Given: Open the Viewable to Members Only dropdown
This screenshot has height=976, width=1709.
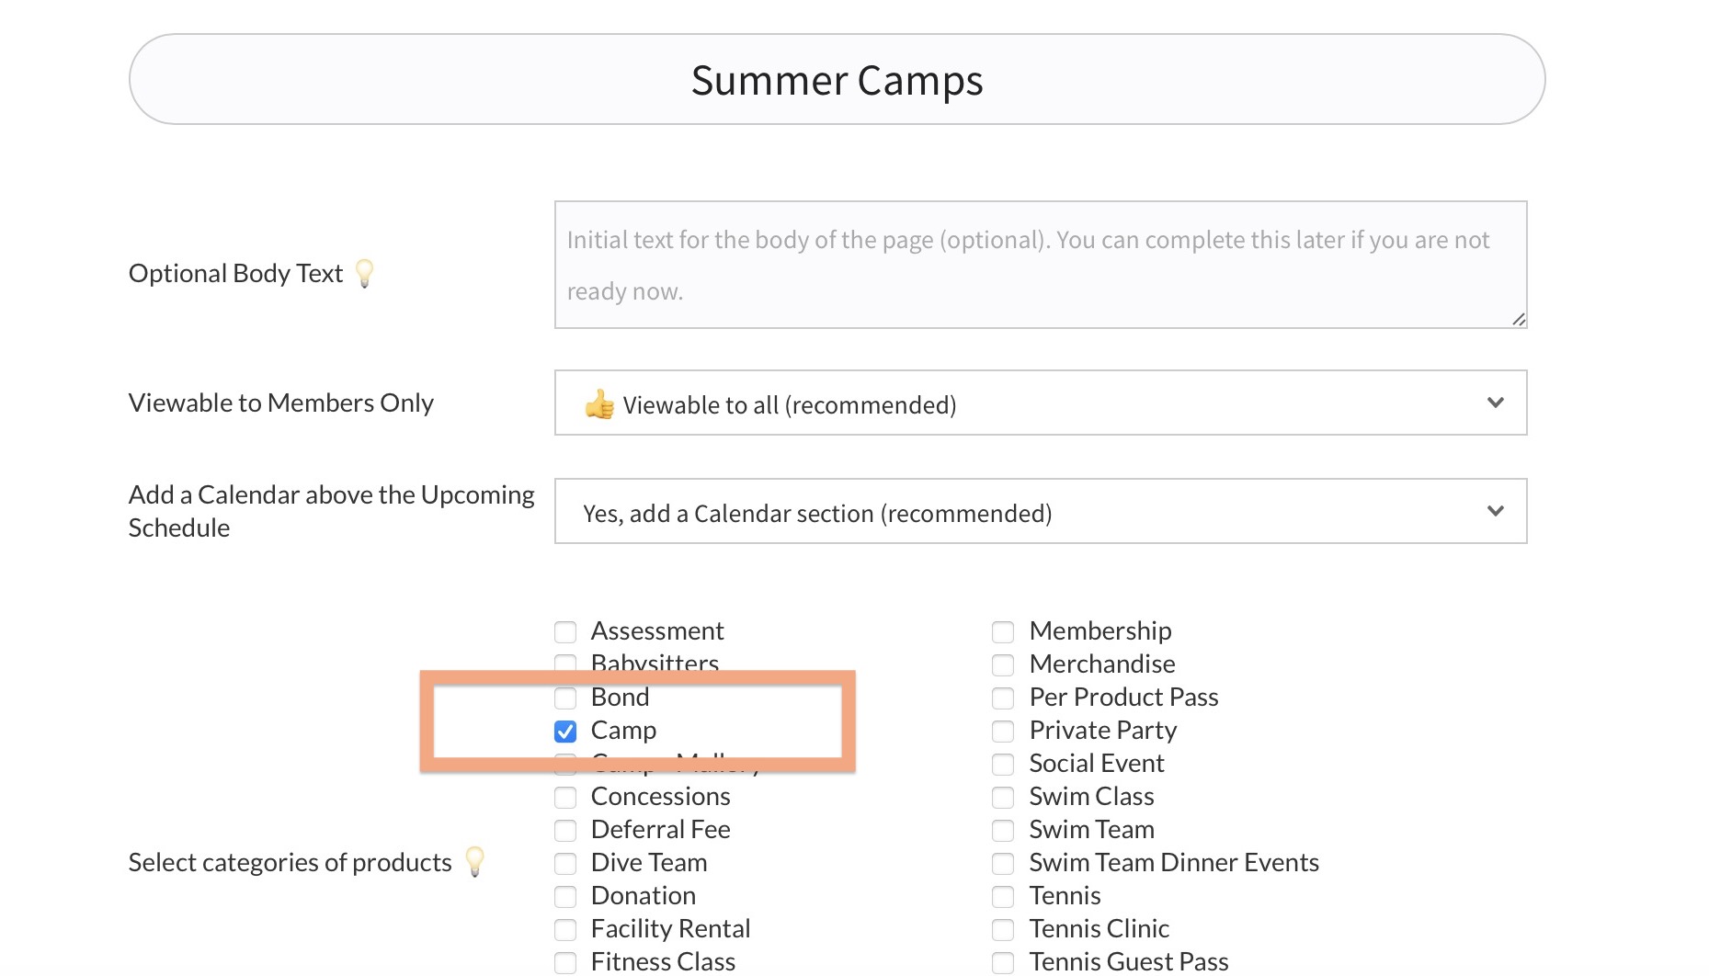Looking at the screenshot, I should pyautogui.click(x=1040, y=403).
